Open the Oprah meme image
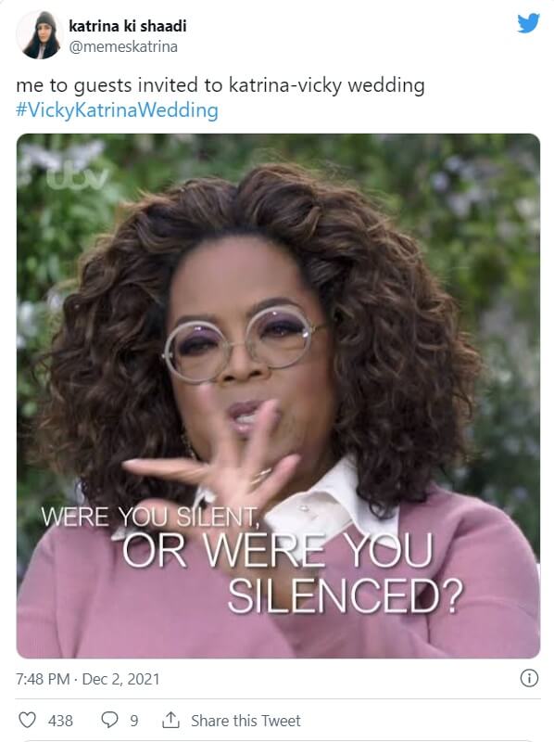 coord(278,396)
